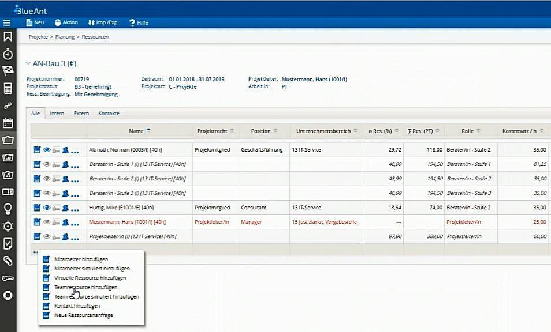Click the Neu button in the toolbar
Viewport: 551px width, 332px height.
click(x=35, y=22)
